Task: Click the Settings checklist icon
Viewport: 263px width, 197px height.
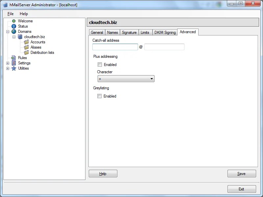Action: (x=14, y=63)
